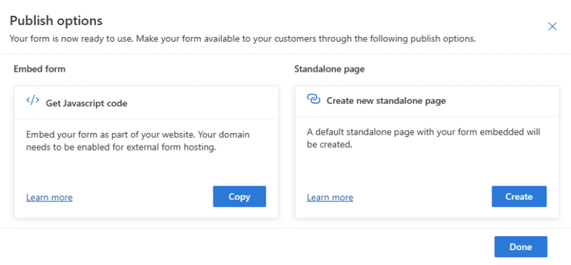Screen dimensions: 571x265
Task: Select the 'Create new standalone page' title
Action: coord(386,101)
